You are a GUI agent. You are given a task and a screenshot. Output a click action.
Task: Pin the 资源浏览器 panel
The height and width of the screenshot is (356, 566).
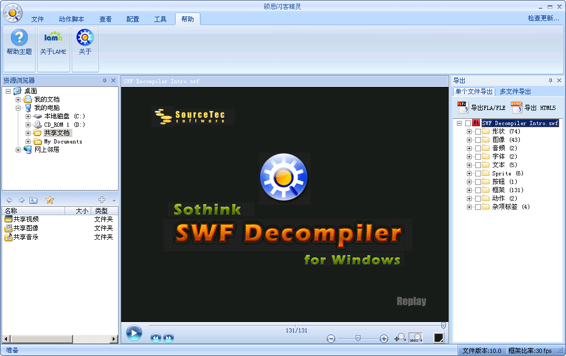105,80
